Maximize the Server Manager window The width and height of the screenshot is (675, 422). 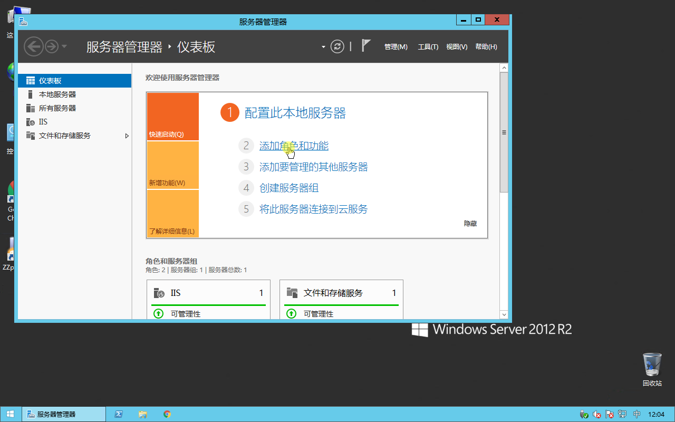478,20
